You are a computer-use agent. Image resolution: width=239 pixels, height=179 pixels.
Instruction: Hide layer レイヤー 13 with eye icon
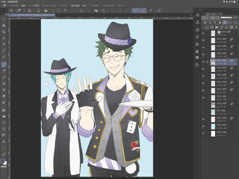tap(203, 40)
